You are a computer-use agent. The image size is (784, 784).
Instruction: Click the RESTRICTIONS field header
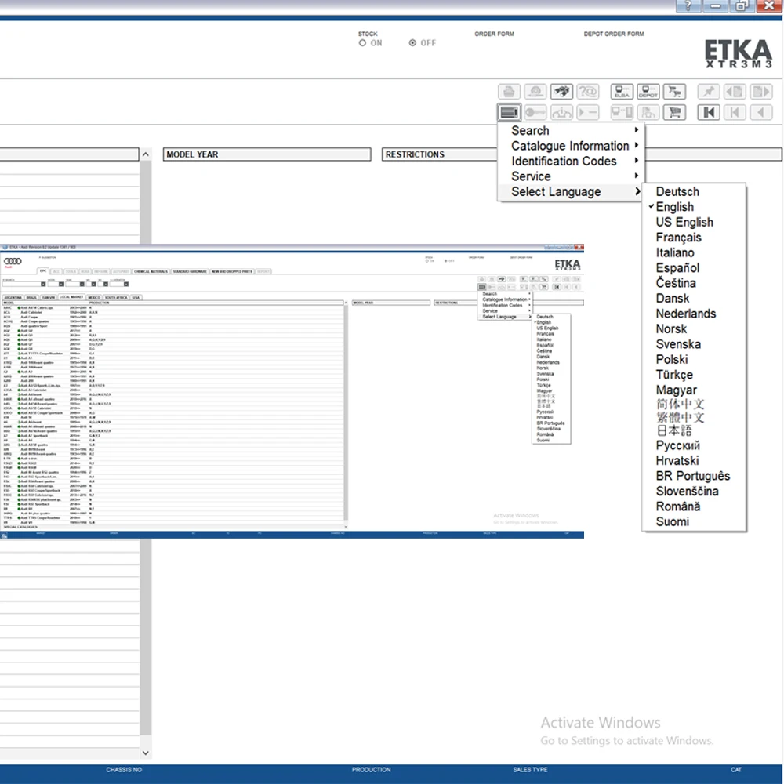click(440, 154)
